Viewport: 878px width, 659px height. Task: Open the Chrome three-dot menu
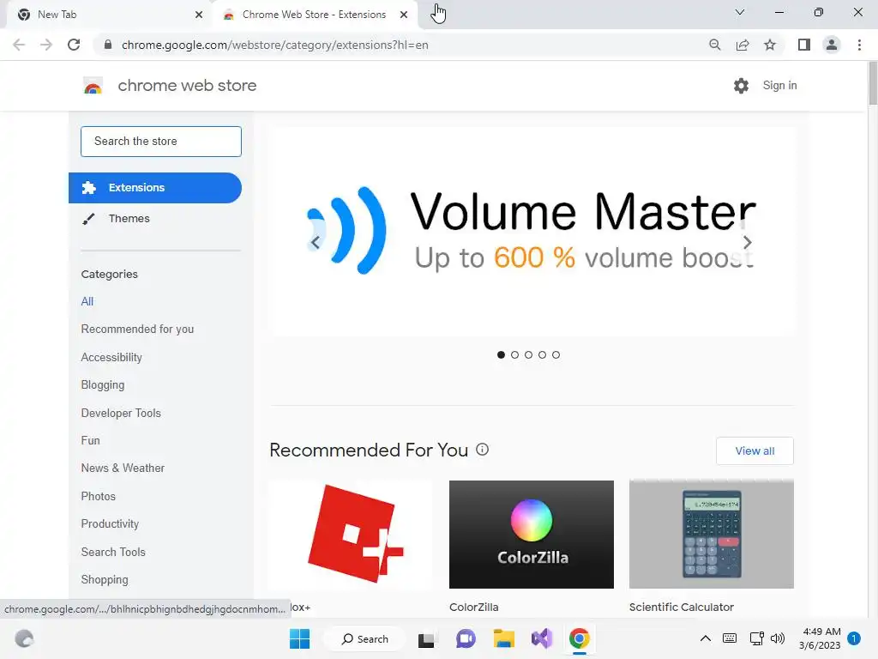click(x=859, y=45)
